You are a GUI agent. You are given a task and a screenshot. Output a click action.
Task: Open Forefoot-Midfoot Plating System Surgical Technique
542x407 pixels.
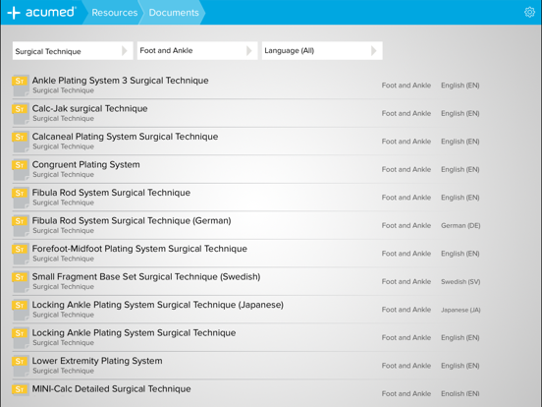point(139,249)
